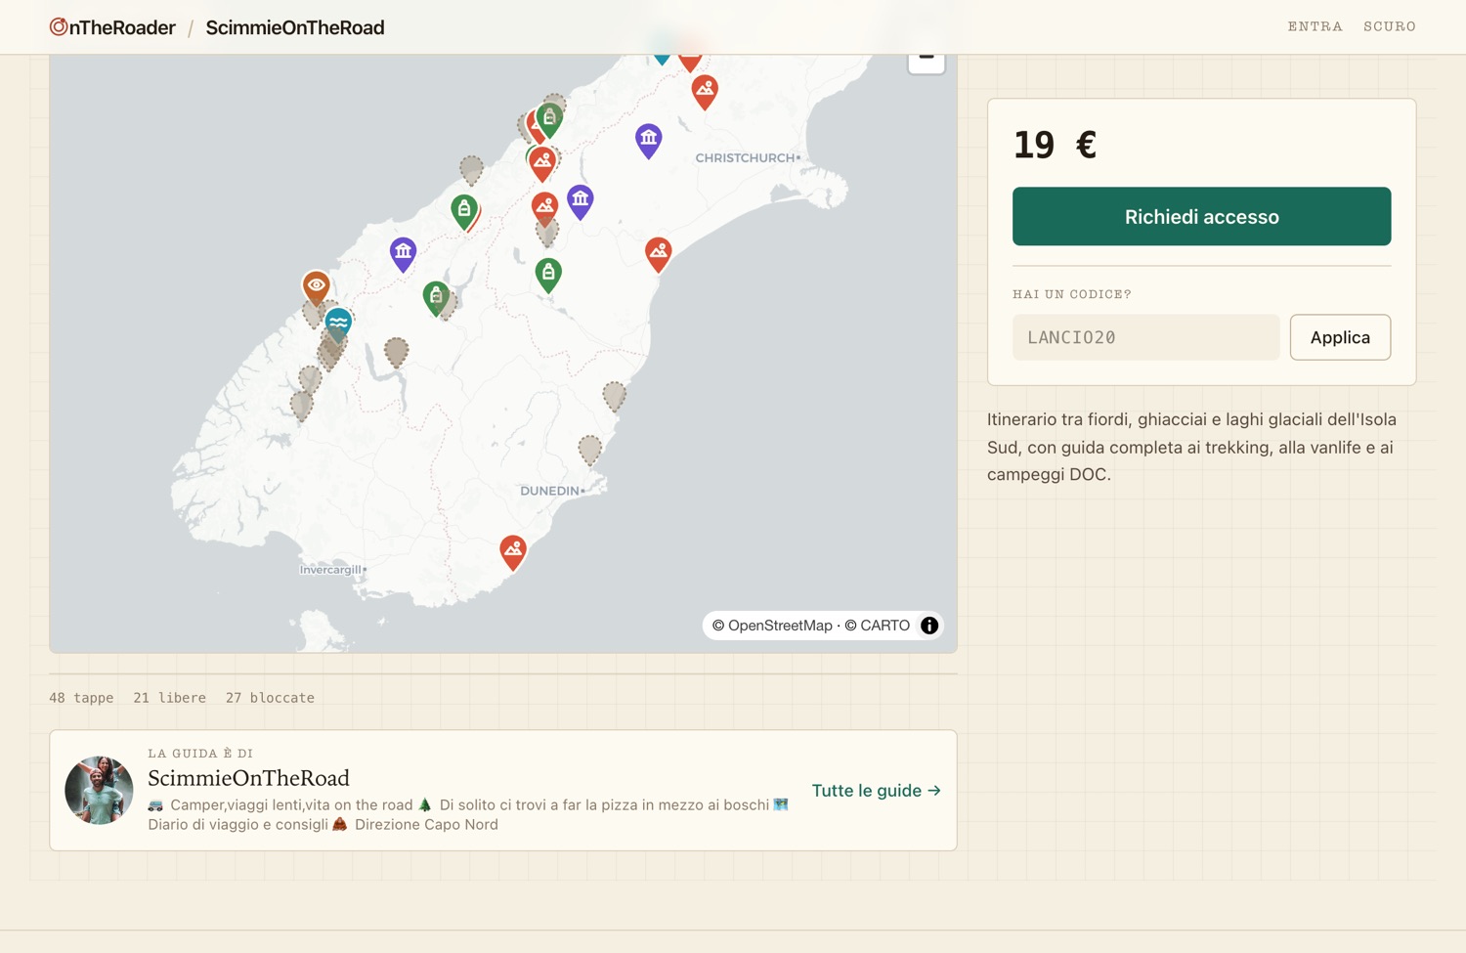Click the Applica code button
The height and width of the screenshot is (953, 1466).
click(x=1340, y=337)
